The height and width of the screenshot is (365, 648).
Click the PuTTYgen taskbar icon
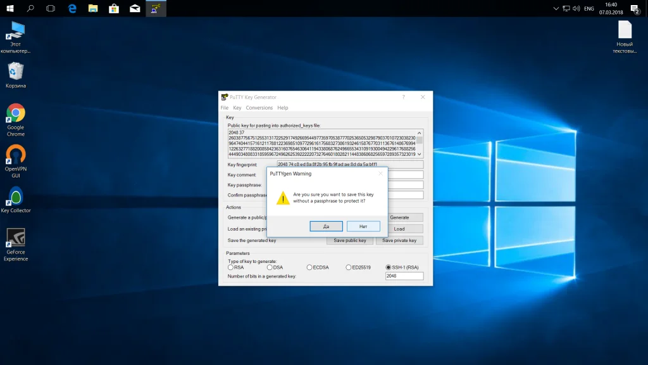(x=156, y=8)
